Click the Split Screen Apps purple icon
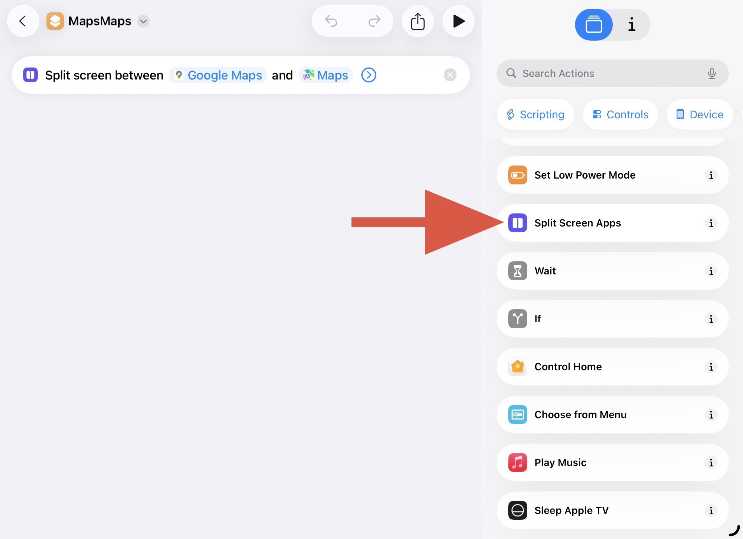The image size is (743, 539). click(518, 223)
